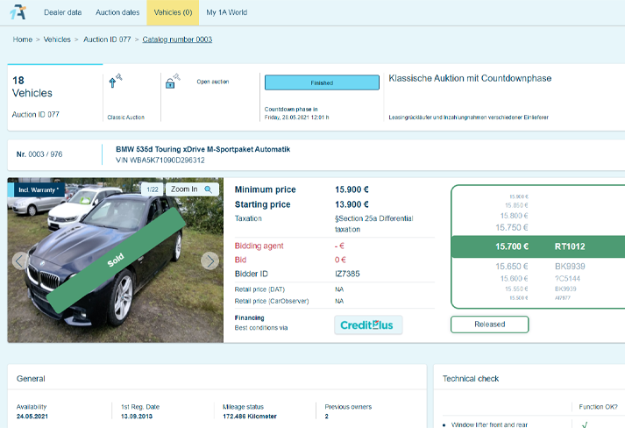Click the Sold banner on the photo

coord(116,260)
